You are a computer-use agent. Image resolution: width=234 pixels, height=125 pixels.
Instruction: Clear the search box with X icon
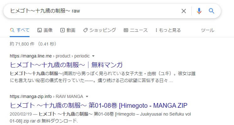coord(184,11)
